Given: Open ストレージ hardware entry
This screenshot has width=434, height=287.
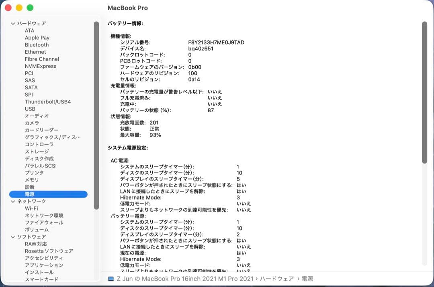Looking at the screenshot, I should pyautogui.click(x=37, y=152).
